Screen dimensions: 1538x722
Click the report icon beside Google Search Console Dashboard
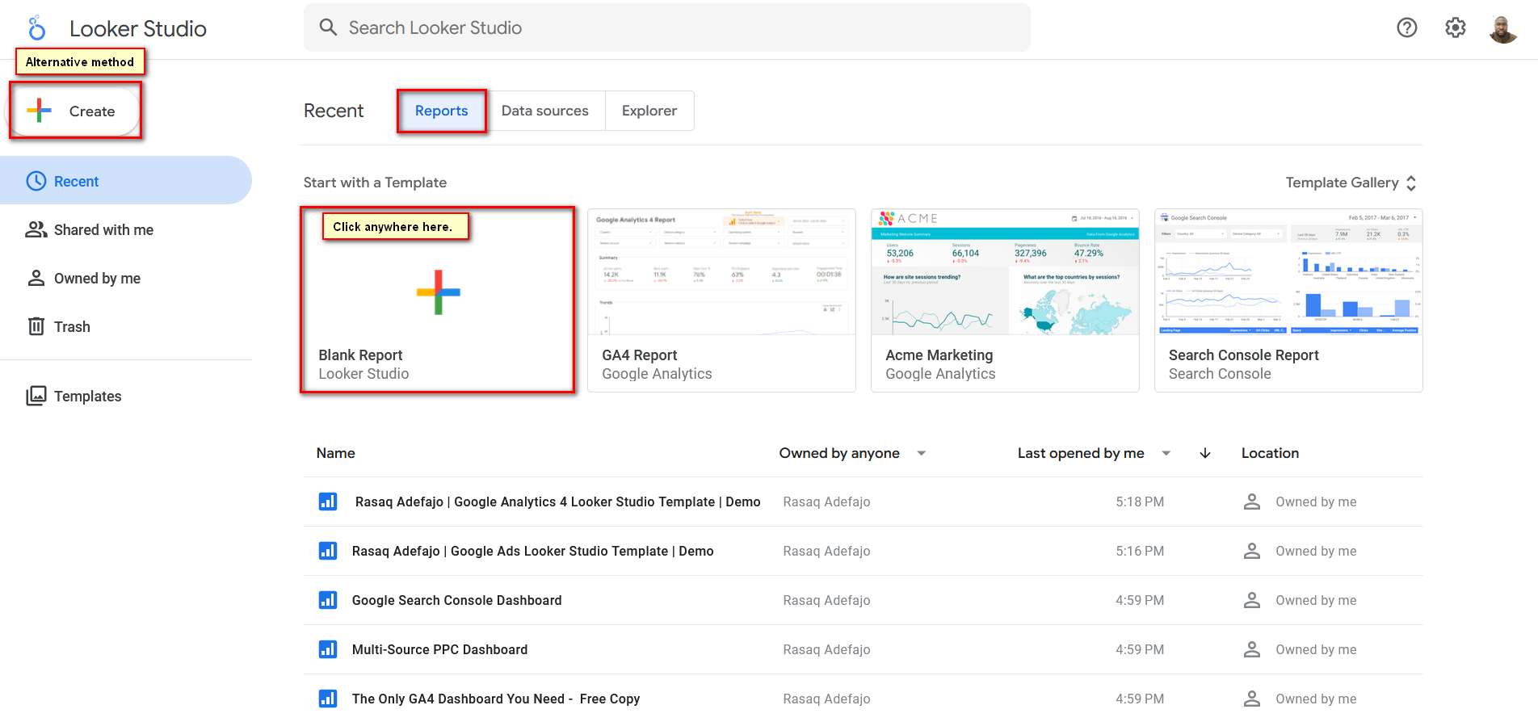(328, 600)
